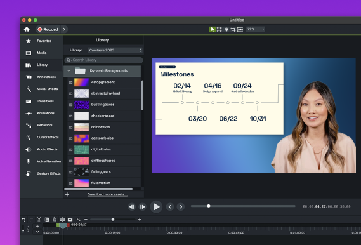
Task: Start a new recording with Record
Action: [x=48, y=29]
